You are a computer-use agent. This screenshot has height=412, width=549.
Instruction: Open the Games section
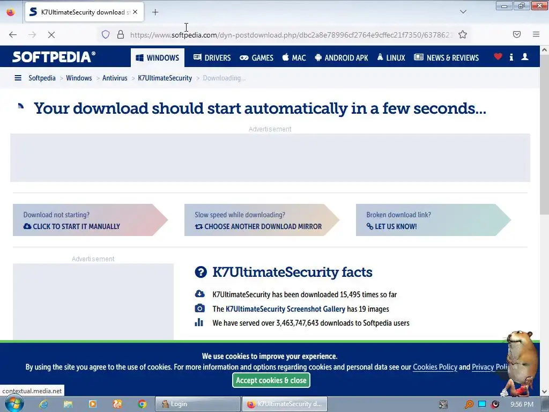(257, 58)
